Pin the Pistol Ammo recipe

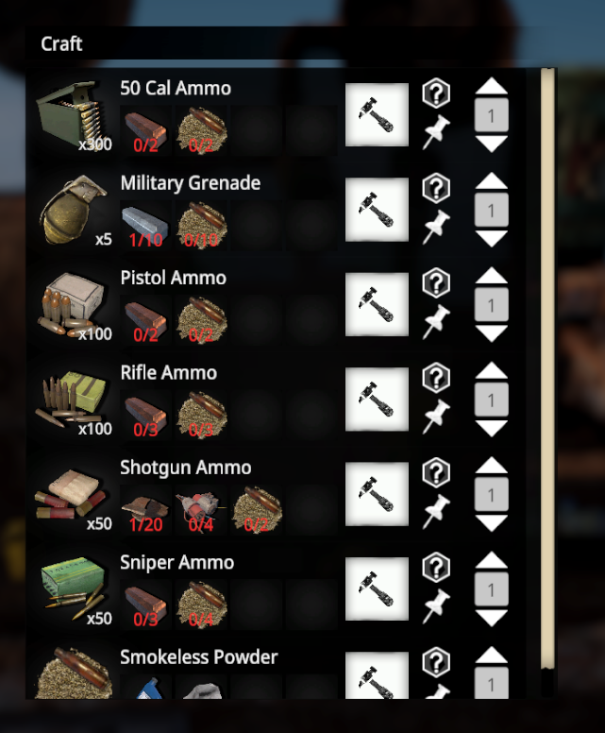coord(436,321)
